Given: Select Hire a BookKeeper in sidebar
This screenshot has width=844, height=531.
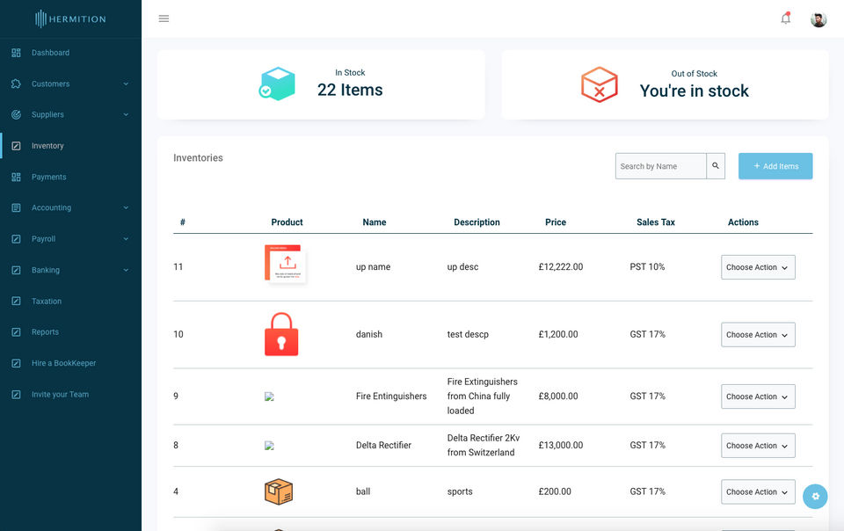Looking at the screenshot, I should [63, 363].
